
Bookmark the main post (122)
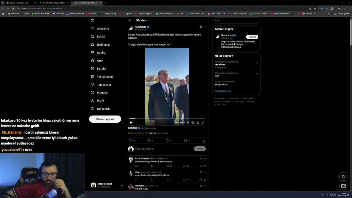(x=187, y=141)
